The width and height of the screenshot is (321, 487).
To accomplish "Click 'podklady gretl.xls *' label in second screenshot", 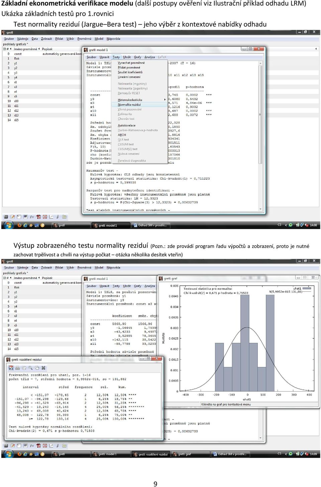I will 15,273.
